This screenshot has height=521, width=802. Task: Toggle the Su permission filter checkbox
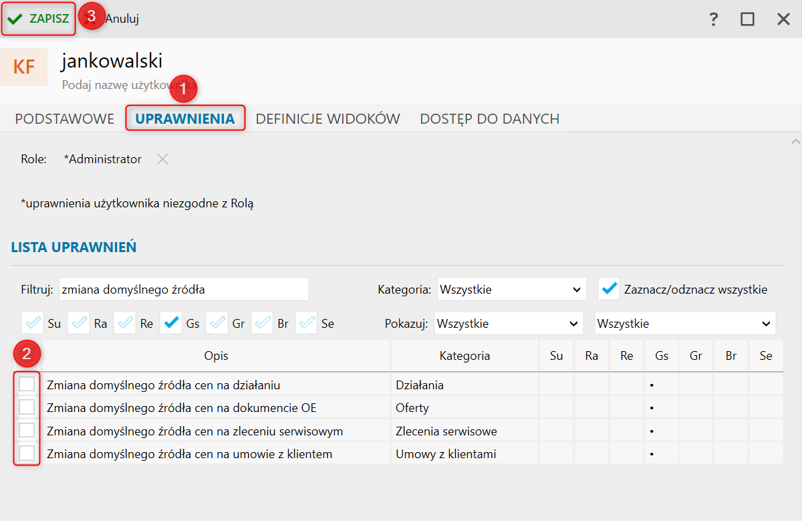coord(33,323)
